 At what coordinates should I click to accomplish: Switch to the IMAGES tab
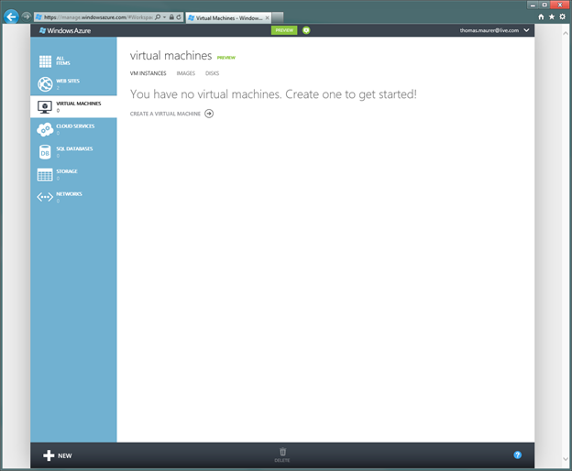click(x=186, y=73)
